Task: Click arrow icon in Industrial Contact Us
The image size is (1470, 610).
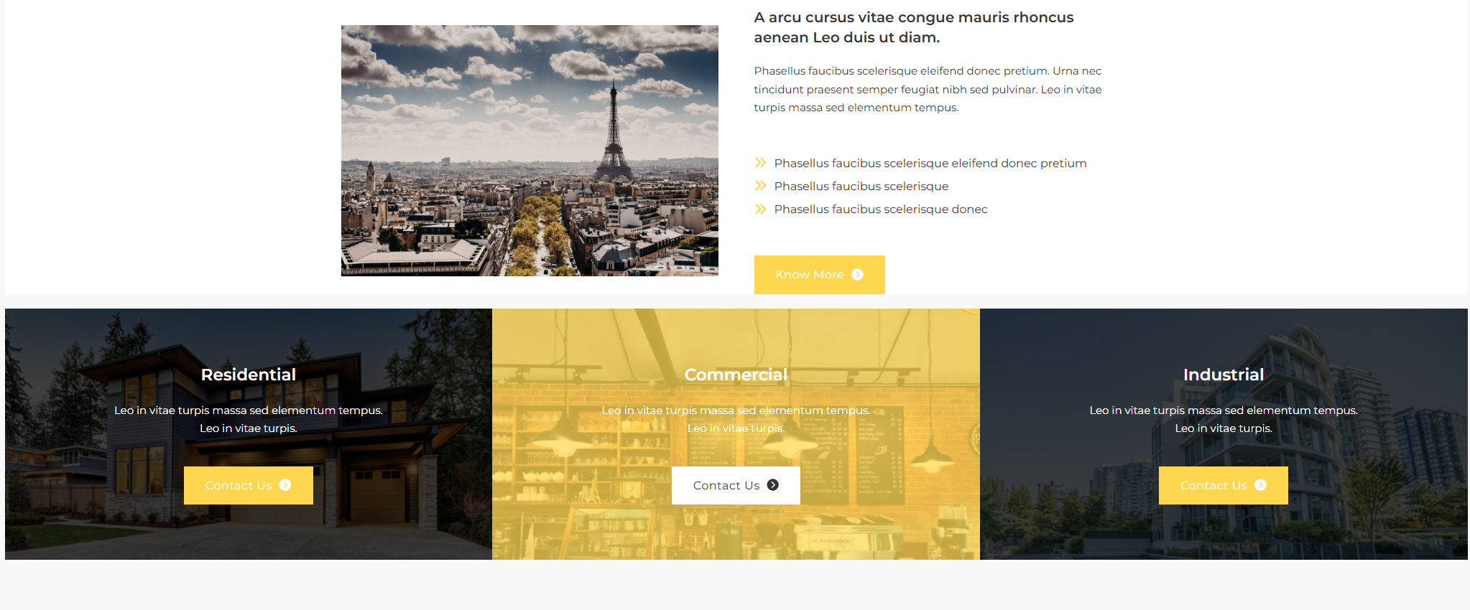Action: pos(1260,485)
